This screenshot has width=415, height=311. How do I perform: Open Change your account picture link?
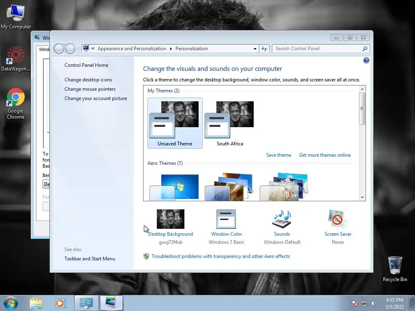click(96, 98)
